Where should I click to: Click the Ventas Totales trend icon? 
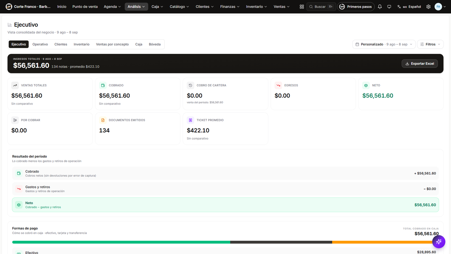[15, 85]
